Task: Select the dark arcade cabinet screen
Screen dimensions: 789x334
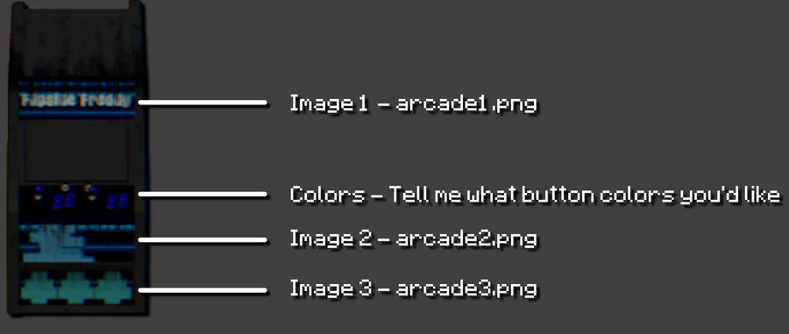Action: click(77, 152)
